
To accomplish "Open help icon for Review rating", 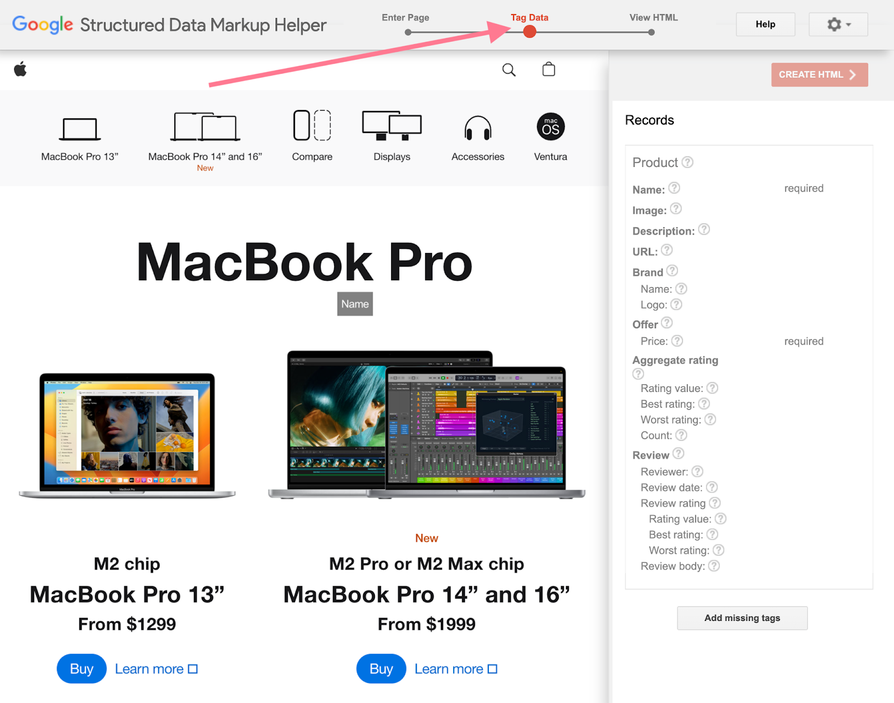I will (715, 503).
